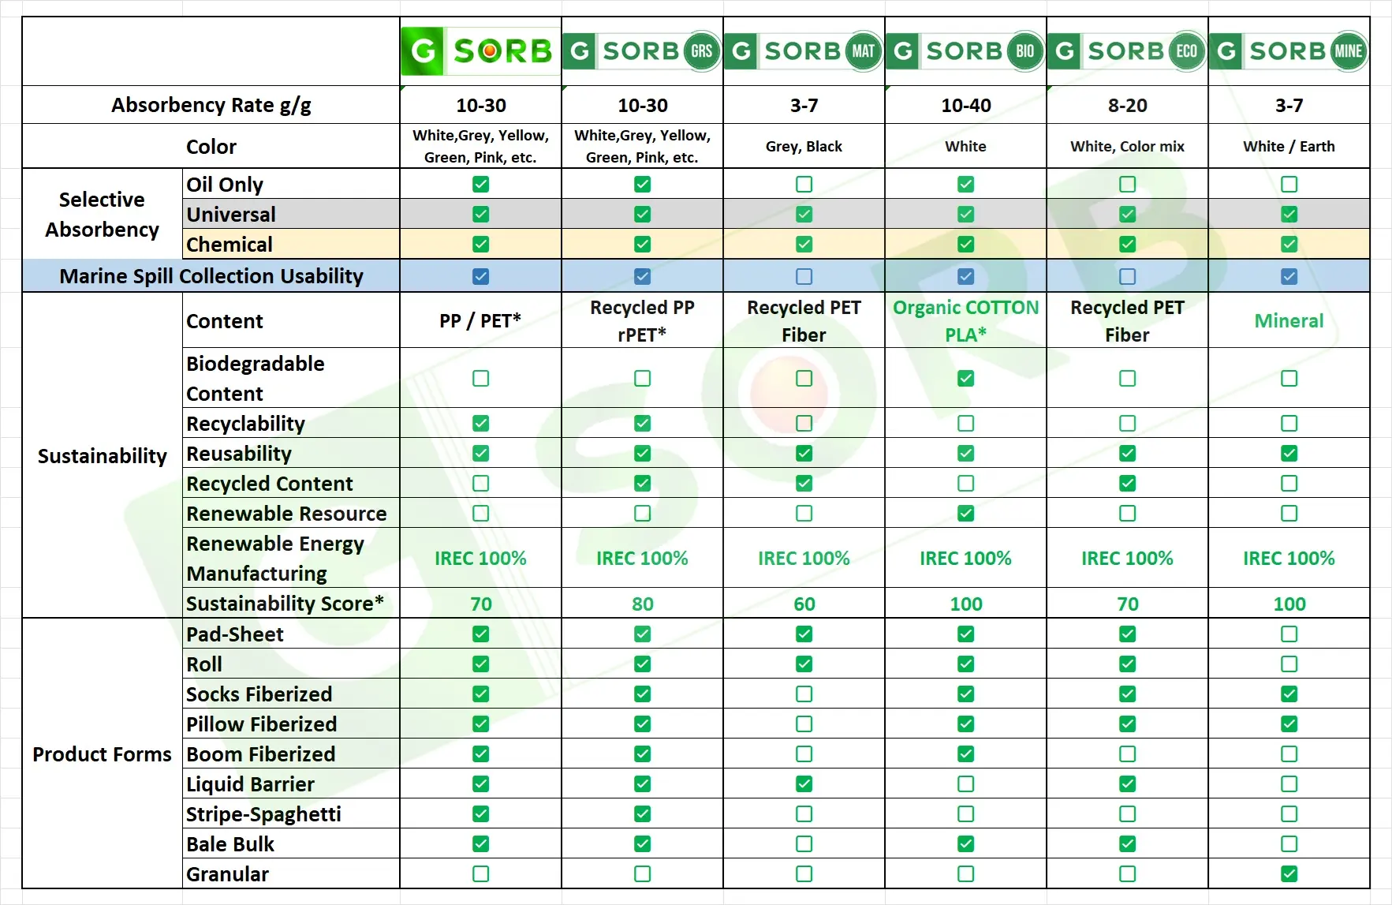
Task: Select the yellow Chemical row label
Action: pyautogui.click(x=230, y=245)
